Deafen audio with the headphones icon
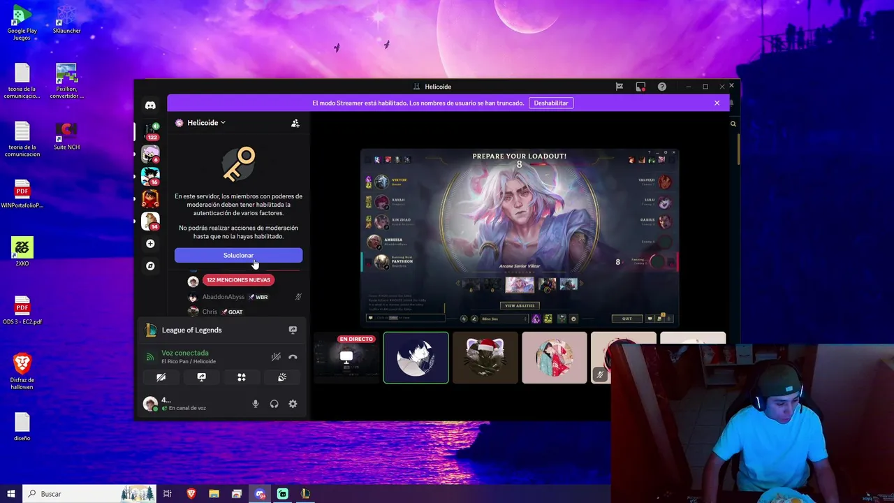The image size is (894, 503). [274, 404]
